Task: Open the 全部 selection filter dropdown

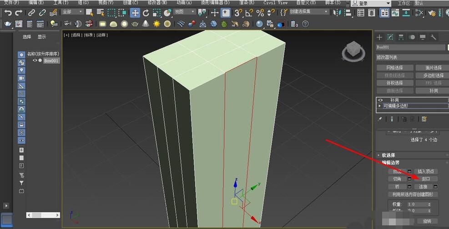Action: (72, 12)
